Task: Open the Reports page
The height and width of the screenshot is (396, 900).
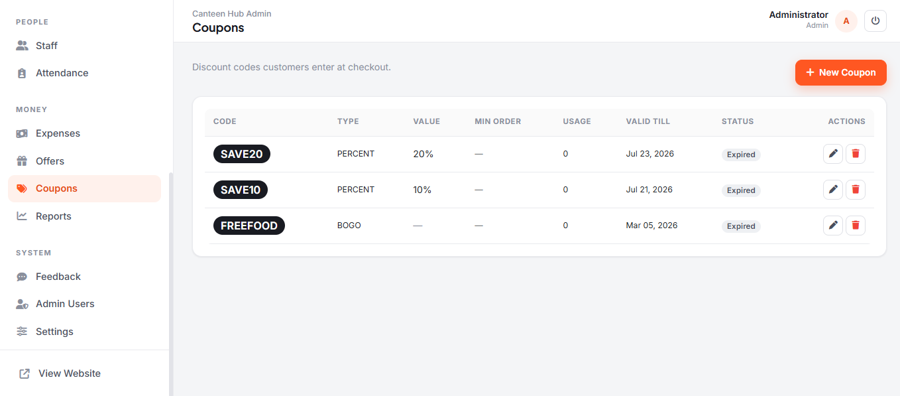Action: point(84,216)
